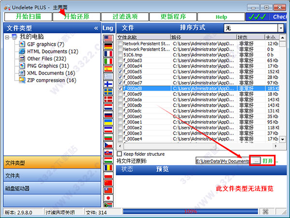The image size is (290, 218).
Task: Open Help from the toolbar
Action: point(221,17)
